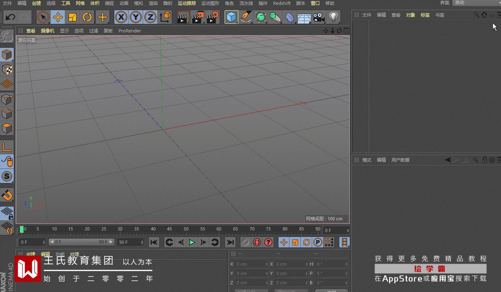Open the 运动跟踪 menu
Viewport: 501px width, 292px height.
pos(186,3)
